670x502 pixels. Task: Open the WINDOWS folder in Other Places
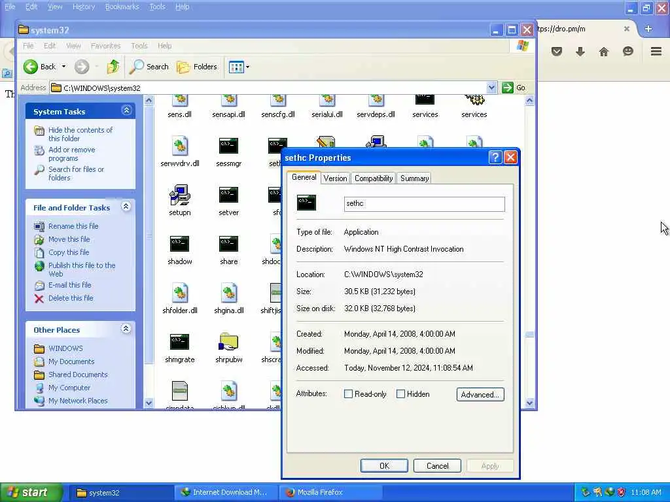65,348
